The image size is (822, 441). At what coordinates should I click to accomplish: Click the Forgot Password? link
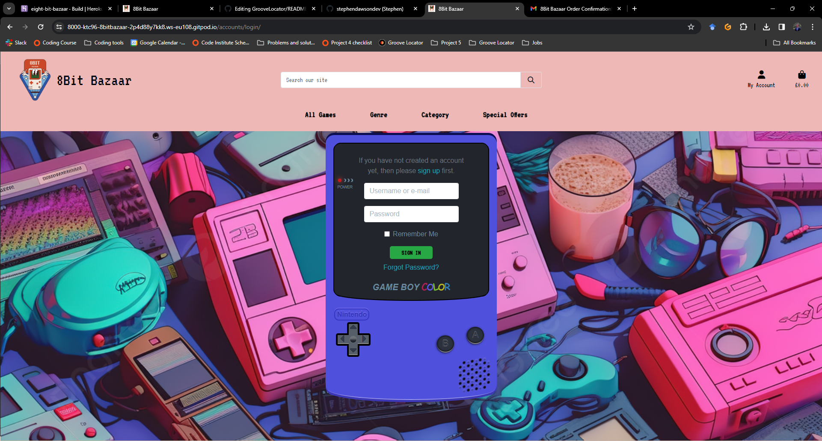click(411, 267)
